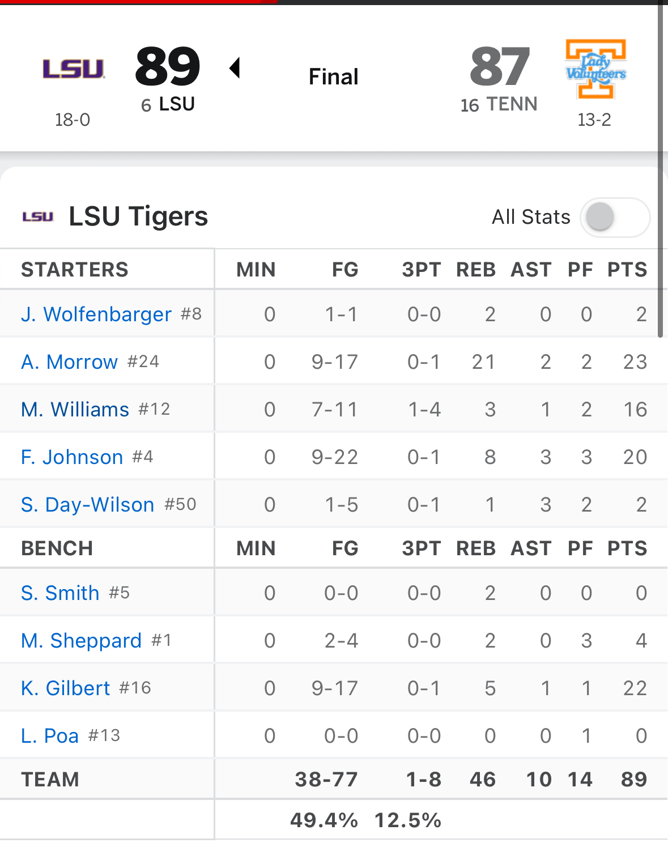The height and width of the screenshot is (847, 668).
Task: Click the PTS column header in starters
Action: pos(627,270)
